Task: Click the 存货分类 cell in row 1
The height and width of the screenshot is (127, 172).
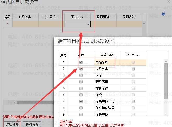Action: [25, 24]
